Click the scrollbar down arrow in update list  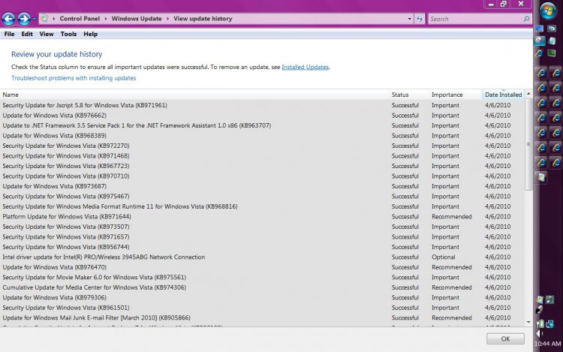pyautogui.click(x=528, y=322)
